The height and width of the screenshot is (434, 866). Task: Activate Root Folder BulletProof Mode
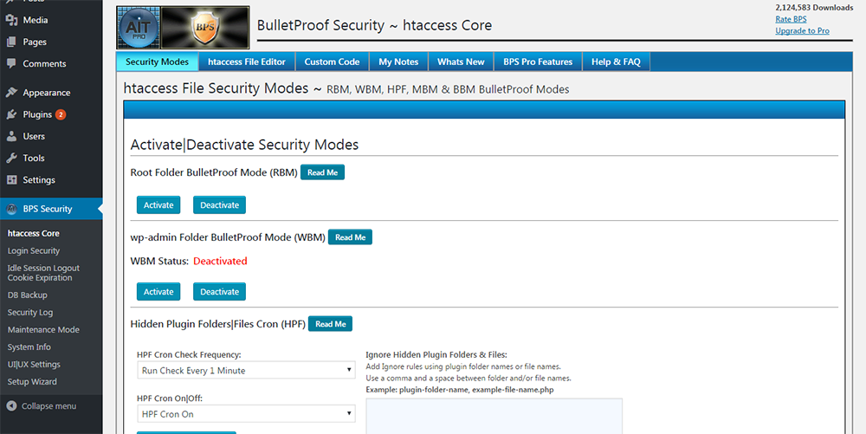(x=158, y=204)
